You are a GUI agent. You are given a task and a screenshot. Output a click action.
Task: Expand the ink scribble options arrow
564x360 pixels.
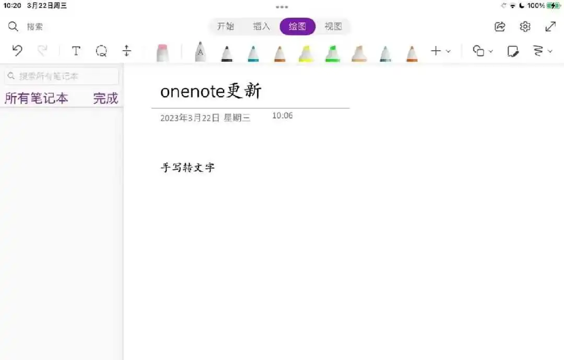coord(550,51)
